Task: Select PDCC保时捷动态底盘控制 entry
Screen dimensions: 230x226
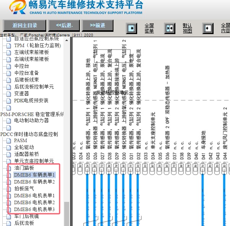Action: tap(29, 134)
